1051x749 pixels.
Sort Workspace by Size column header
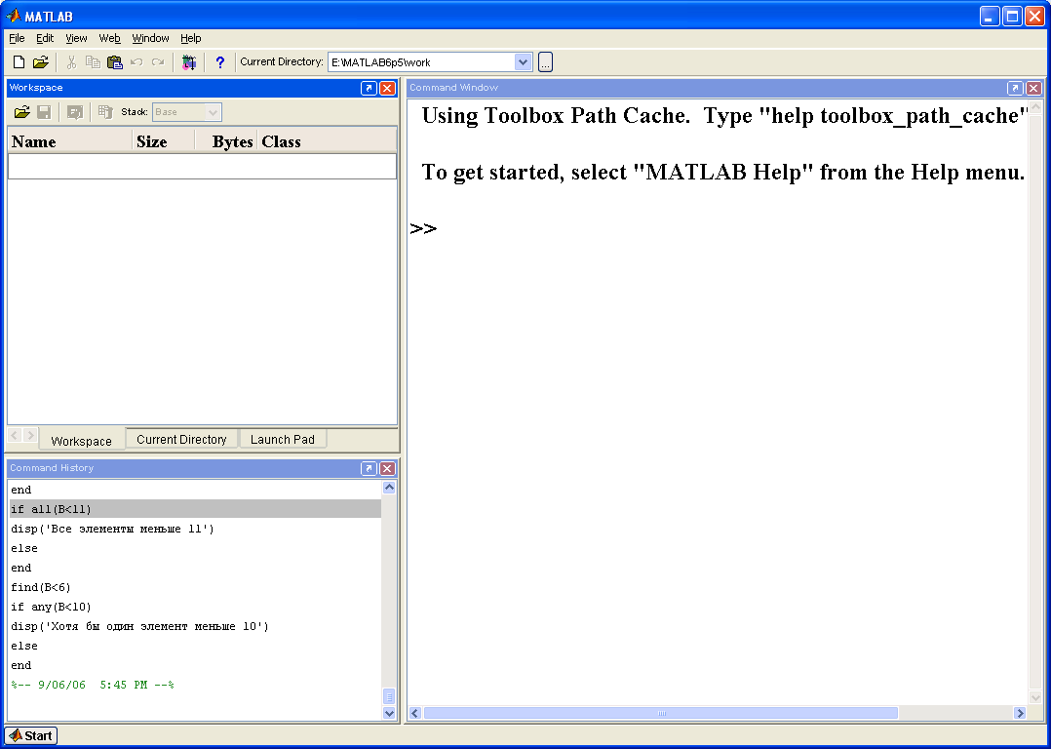[164, 141]
